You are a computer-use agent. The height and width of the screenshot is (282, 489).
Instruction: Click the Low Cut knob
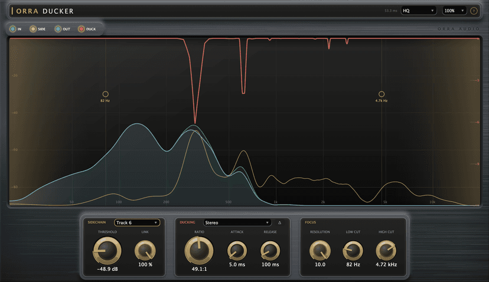point(353,251)
